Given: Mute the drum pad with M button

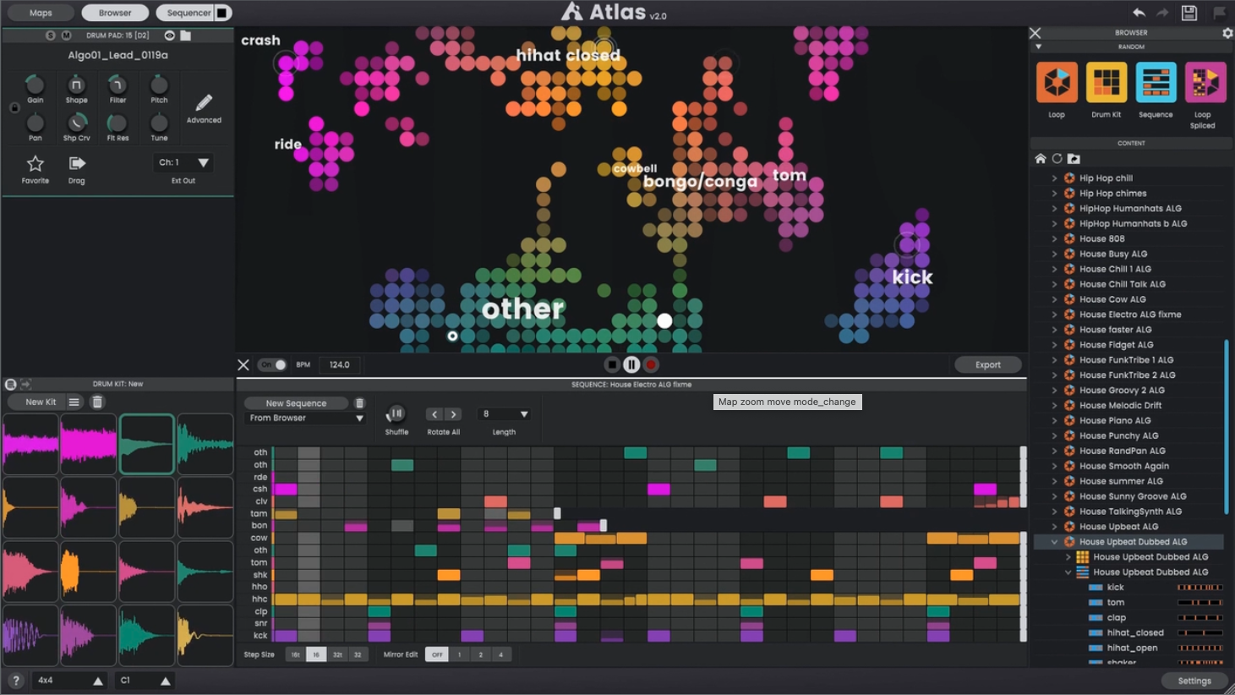Looking at the screenshot, I should (66, 36).
